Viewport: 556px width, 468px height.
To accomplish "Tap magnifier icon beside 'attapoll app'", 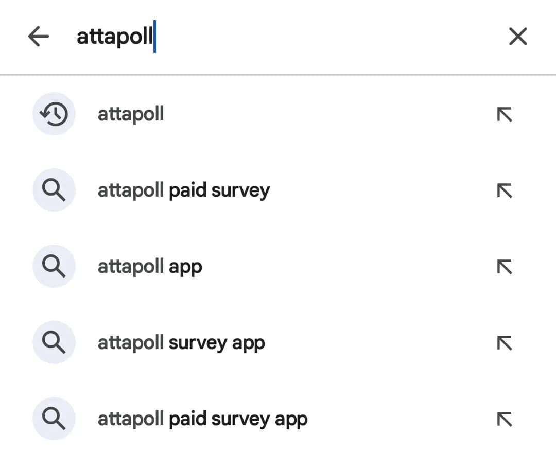I will [x=54, y=267].
